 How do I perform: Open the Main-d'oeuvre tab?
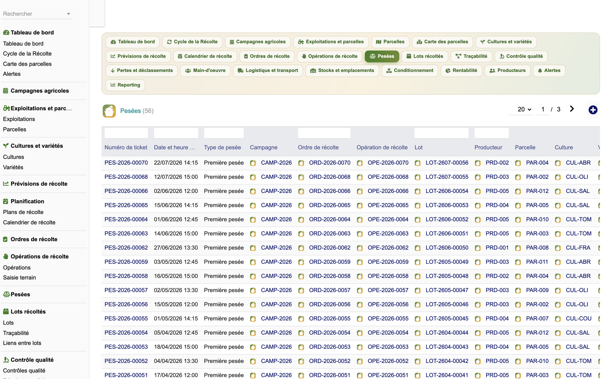(x=205, y=71)
